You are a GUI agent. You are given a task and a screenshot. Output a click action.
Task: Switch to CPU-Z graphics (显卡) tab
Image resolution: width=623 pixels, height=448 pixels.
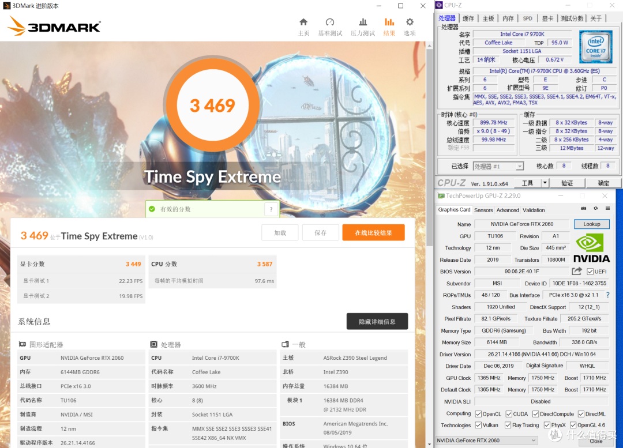547,18
